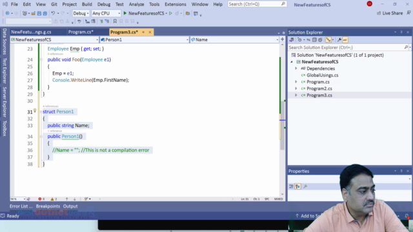
Task: Open the Error List panel tab
Action: (21, 206)
